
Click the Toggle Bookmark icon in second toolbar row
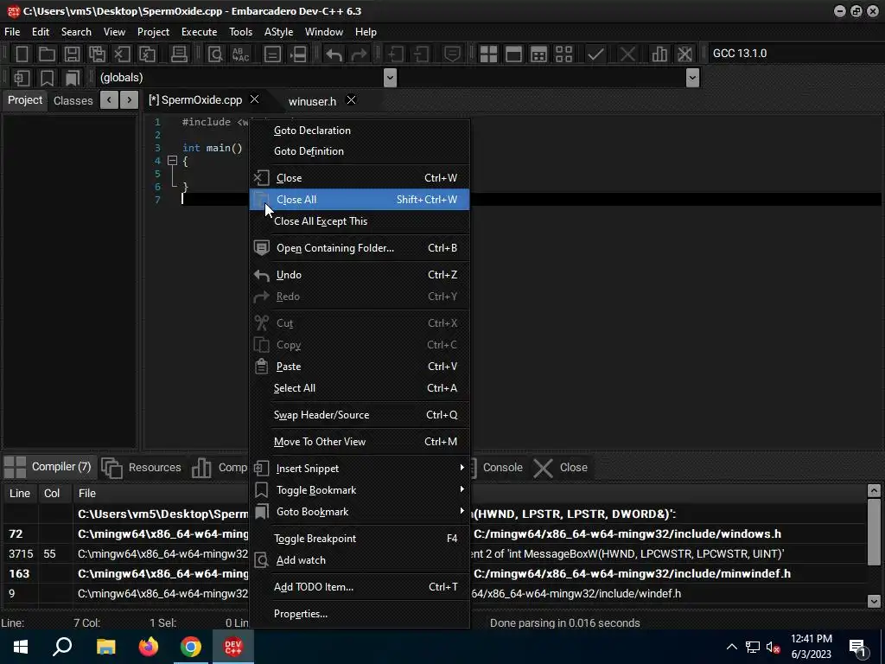click(x=47, y=77)
